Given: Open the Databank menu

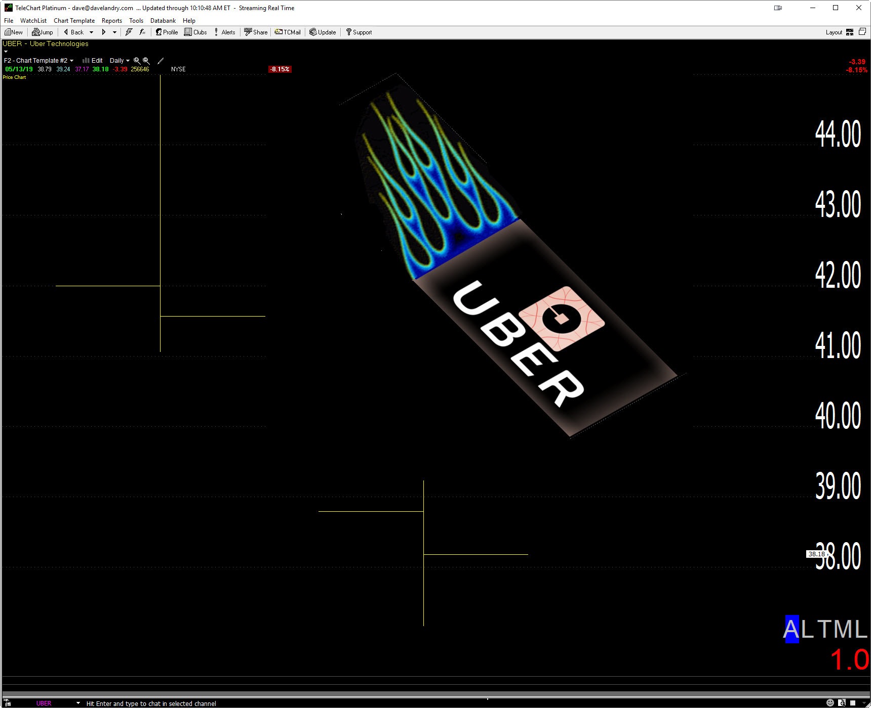Looking at the screenshot, I should [x=163, y=21].
